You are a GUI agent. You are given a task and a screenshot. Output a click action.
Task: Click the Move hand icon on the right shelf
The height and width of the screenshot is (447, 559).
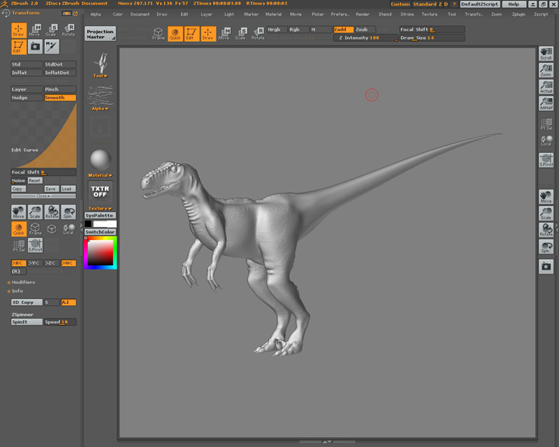tap(546, 197)
